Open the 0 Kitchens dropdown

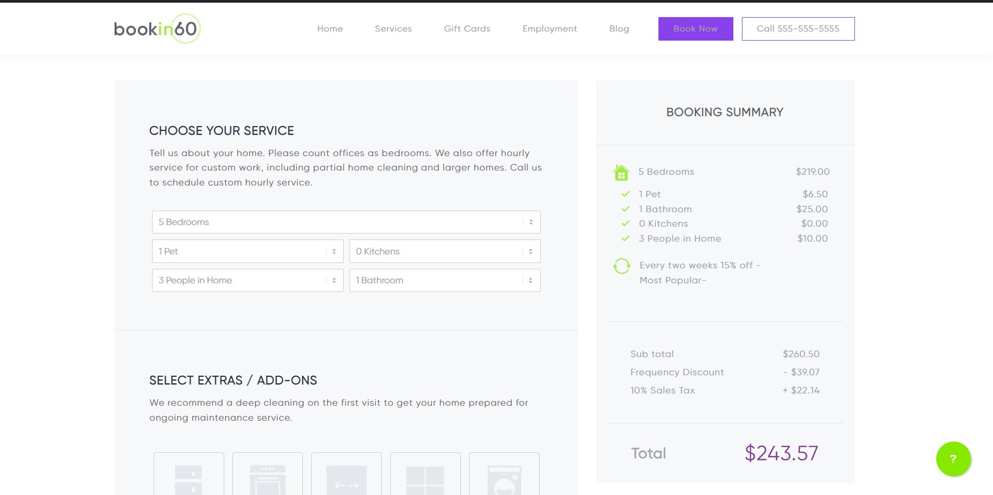[445, 251]
